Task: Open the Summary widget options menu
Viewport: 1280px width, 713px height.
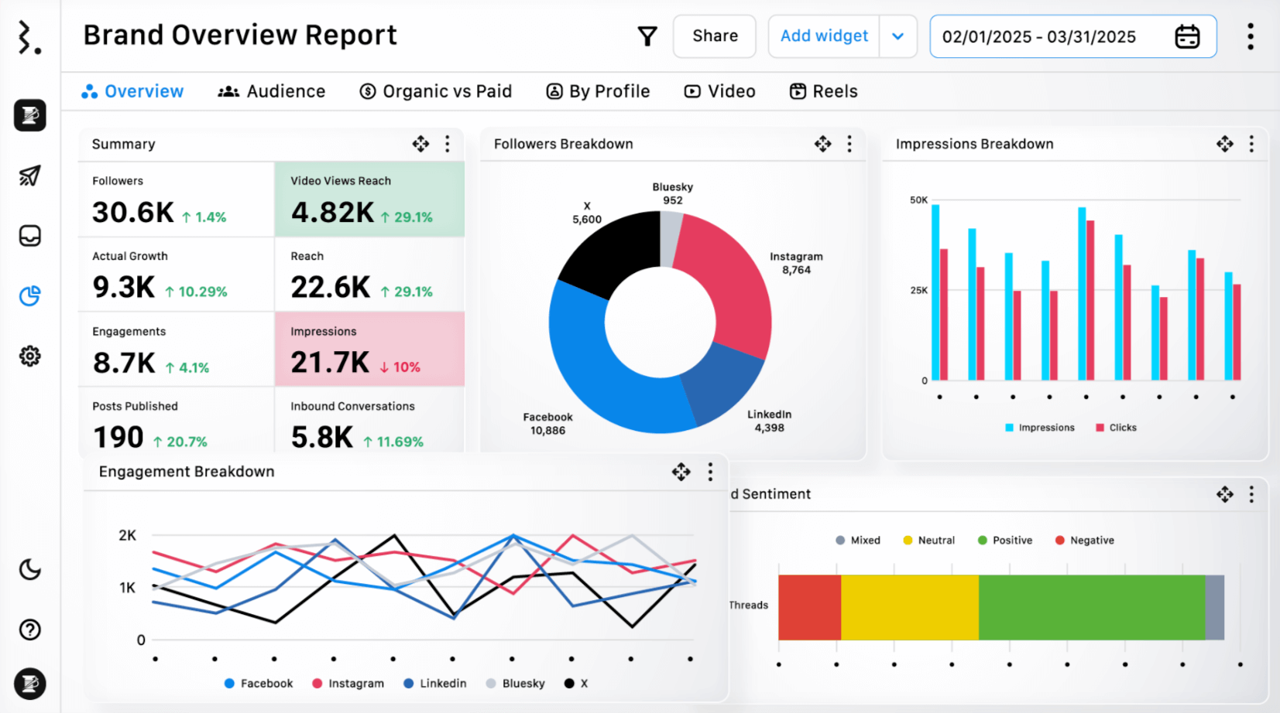Action: (x=448, y=144)
